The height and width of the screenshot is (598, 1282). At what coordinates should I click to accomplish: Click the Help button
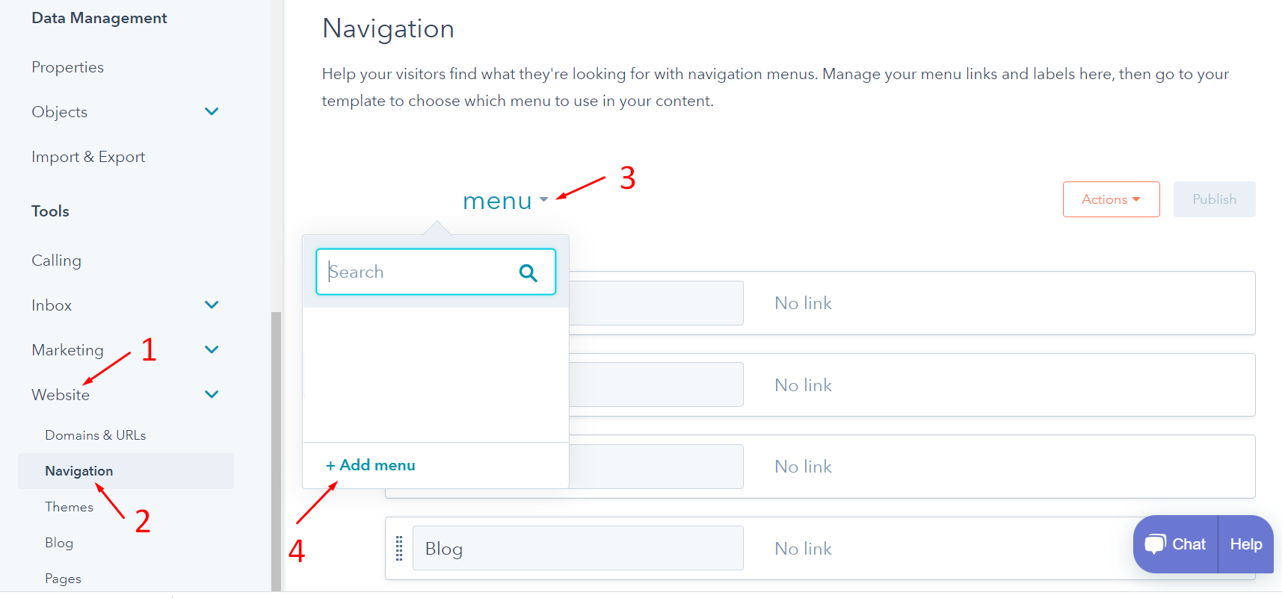1245,544
